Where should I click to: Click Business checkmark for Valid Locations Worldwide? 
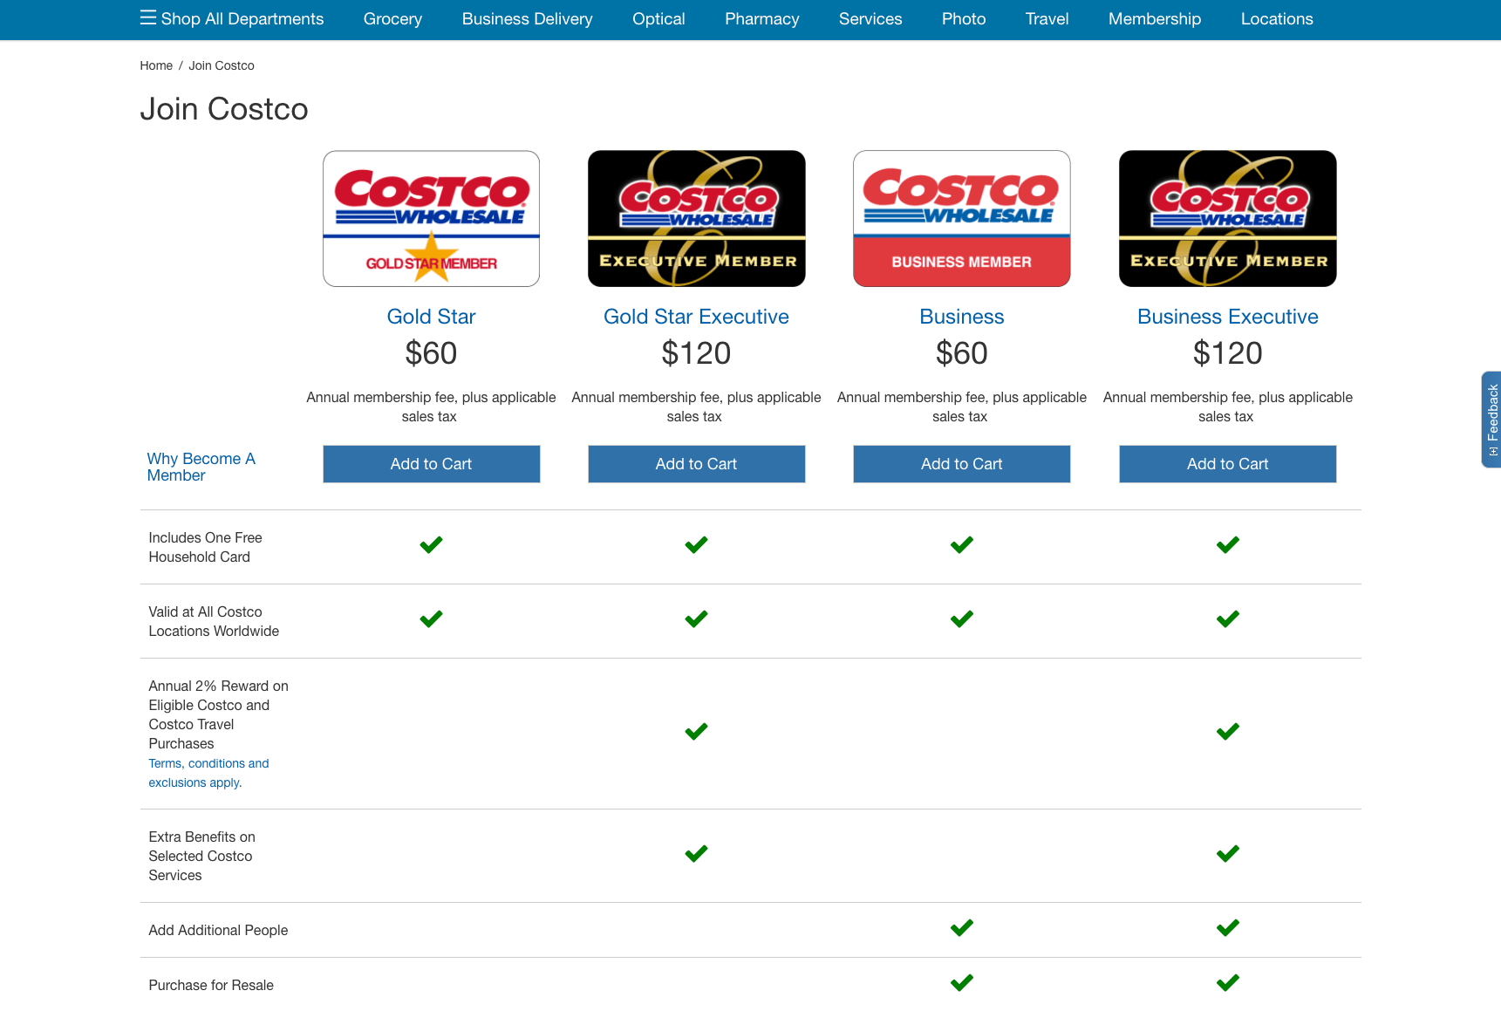(962, 619)
